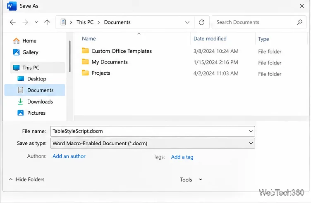Click the Gallery picture icon

tap(16, 52)
